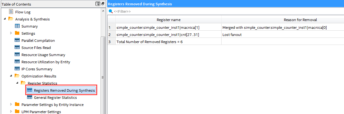Click the Table of Contents vertical scrollbar thumb
344x114 pixels.
coord(103,75)
